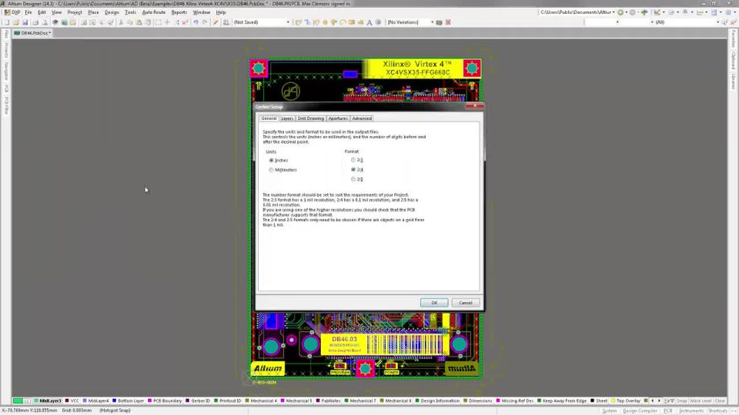Viewport: 739px width, 415px height.
Task: Select the Top Overlay layer tab
Action: point(625,401)
